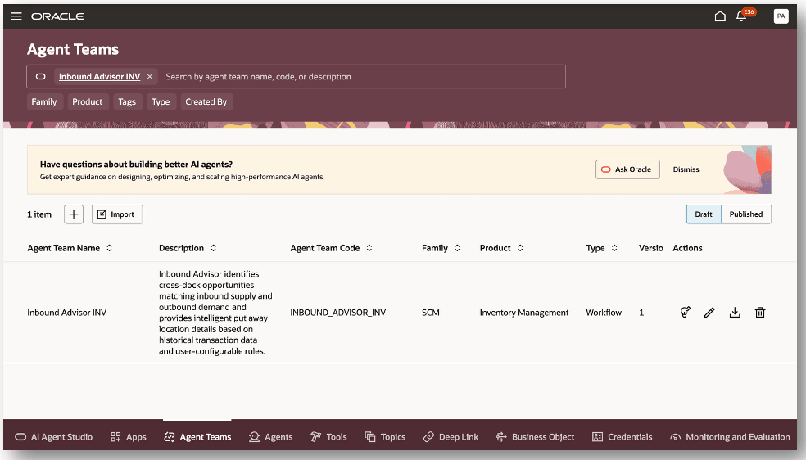Add a new agent team with plus button

point(74,214)
